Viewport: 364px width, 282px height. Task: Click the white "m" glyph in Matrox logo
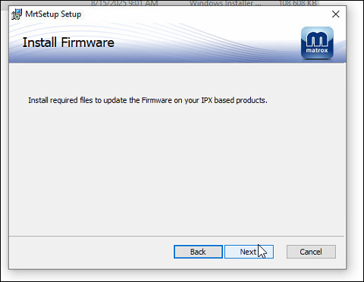coord(317,39)
